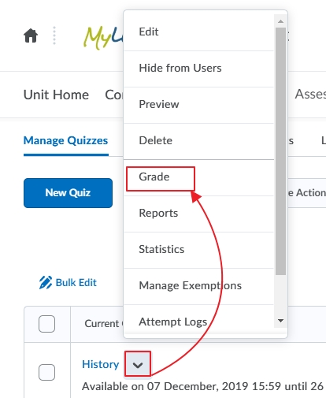This screenshot has height=398, width=326.
Task: Check the History quiz checkbox
Action: [x=46, y=372]
